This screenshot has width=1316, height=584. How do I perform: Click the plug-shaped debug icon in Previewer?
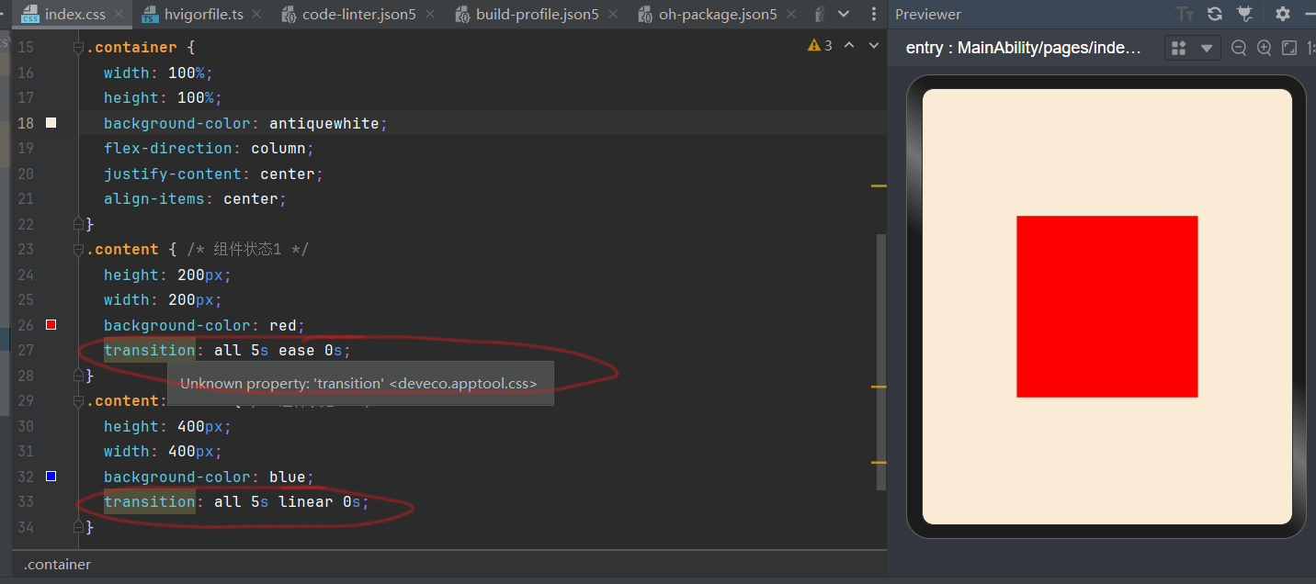[1245, 14]
